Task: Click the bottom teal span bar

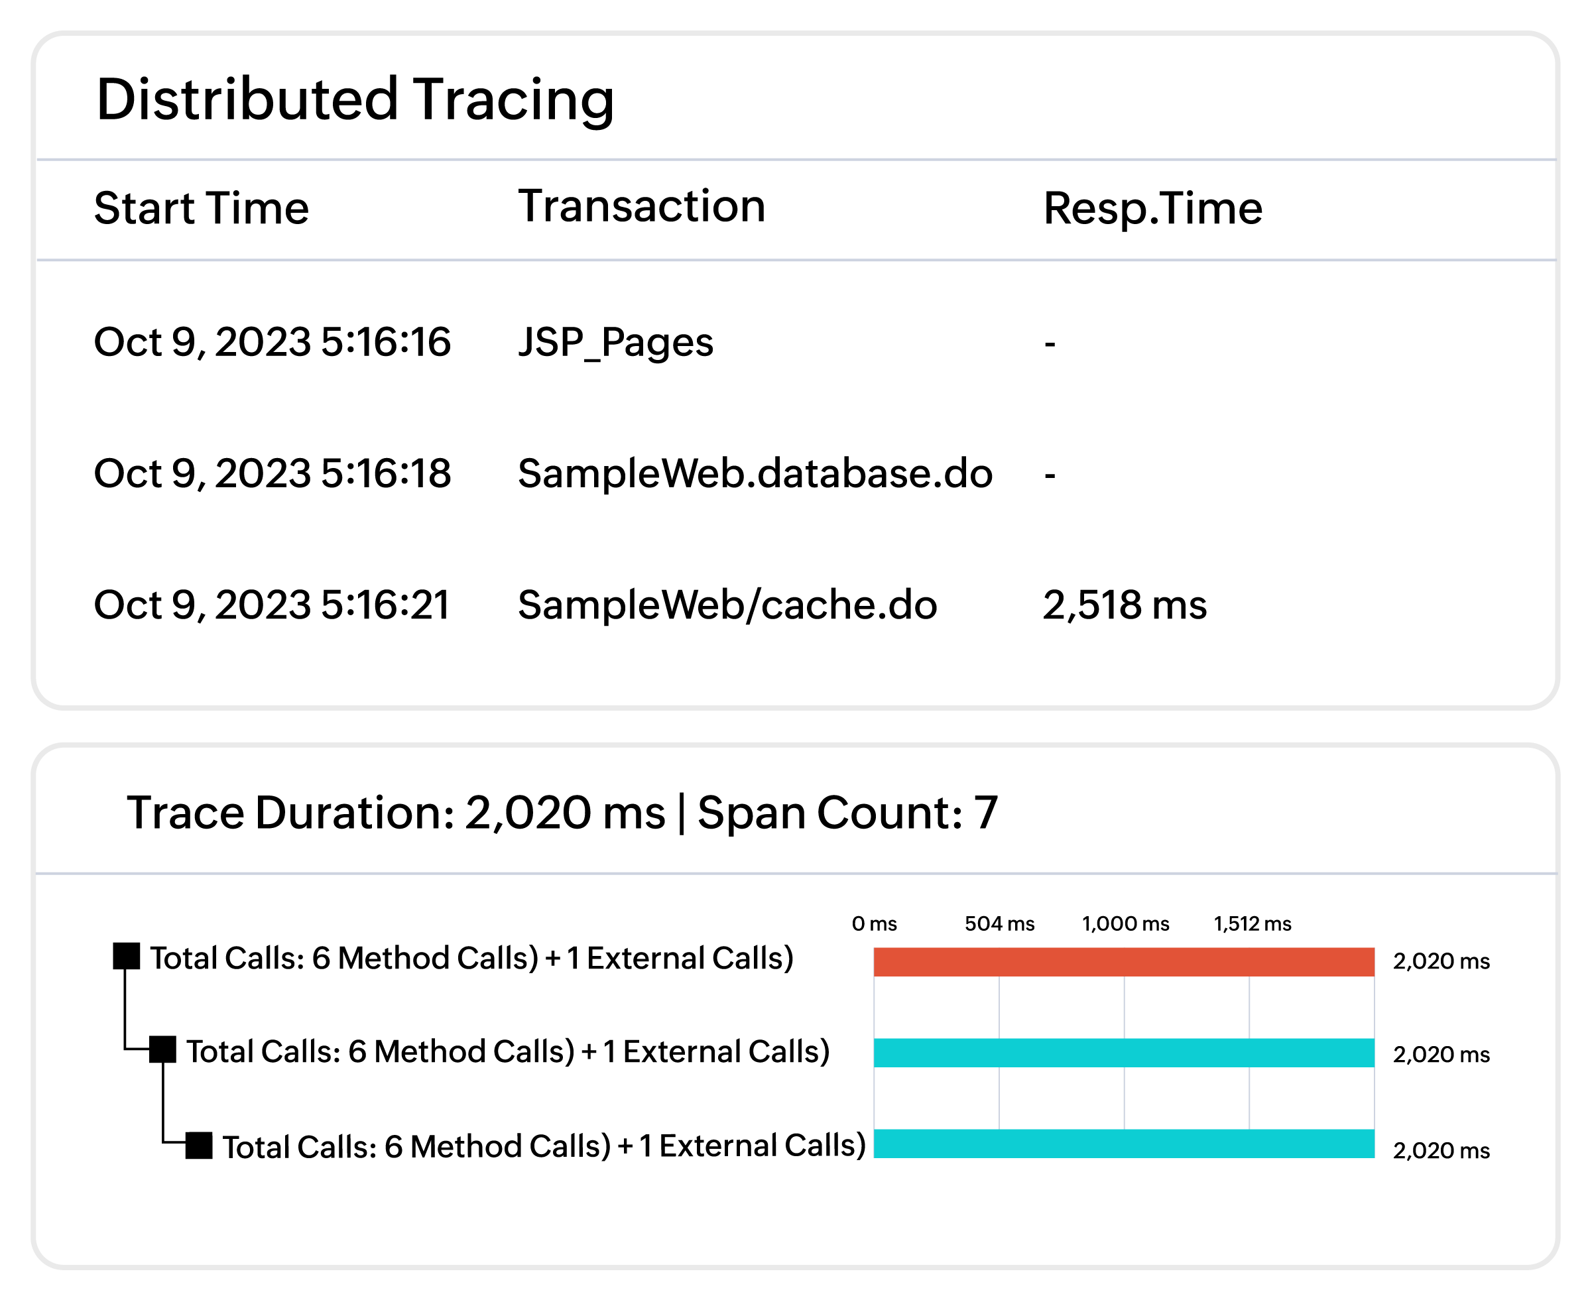Action: pyautogui.click(x=1123, y=1144)
